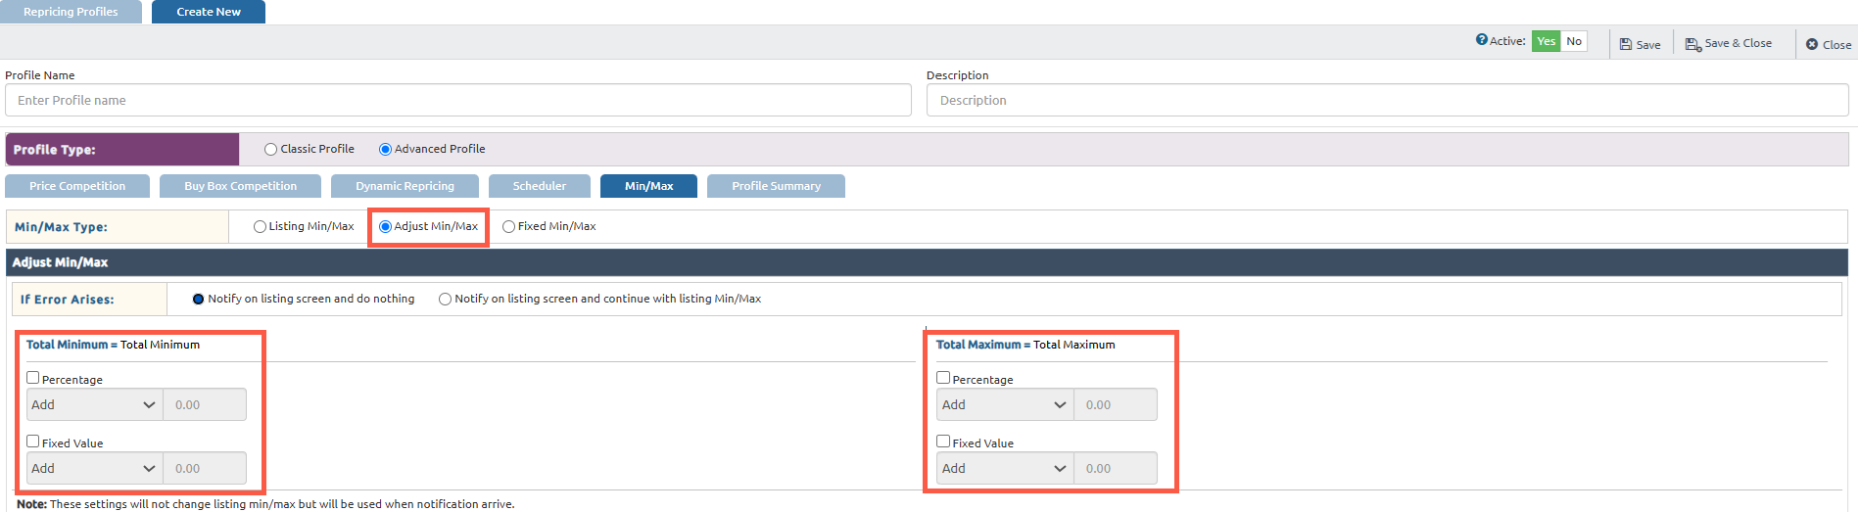
Task: Expand Total Maximum Percentage Add dropdown
Action: click(1005, 404)
